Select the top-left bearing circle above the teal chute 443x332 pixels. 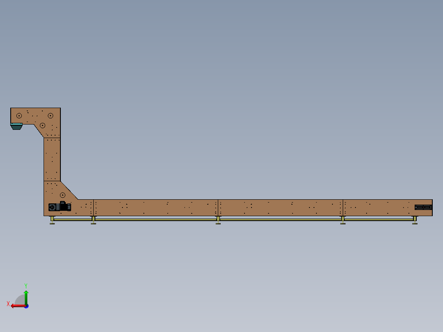19,115
